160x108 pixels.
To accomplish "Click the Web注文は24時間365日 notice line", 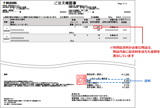I will (90, 96).
